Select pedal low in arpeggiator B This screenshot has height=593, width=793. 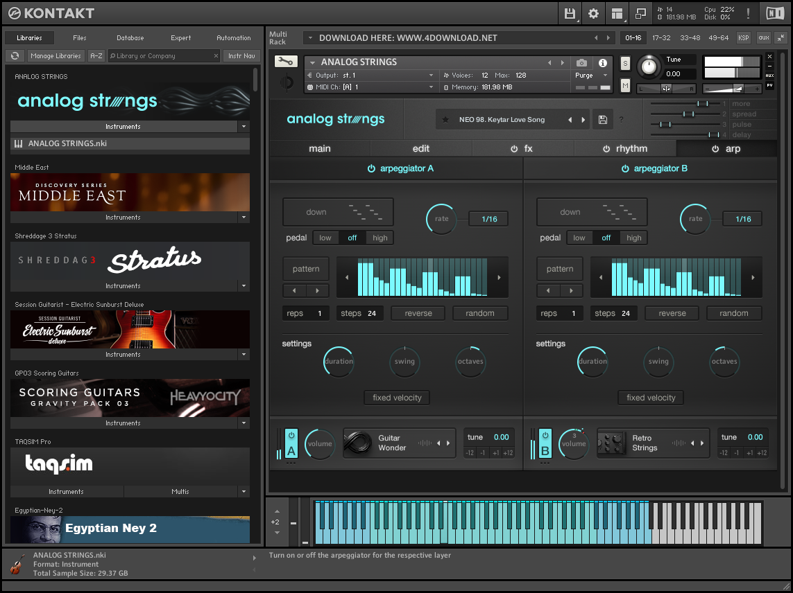[x=579, y=238]
